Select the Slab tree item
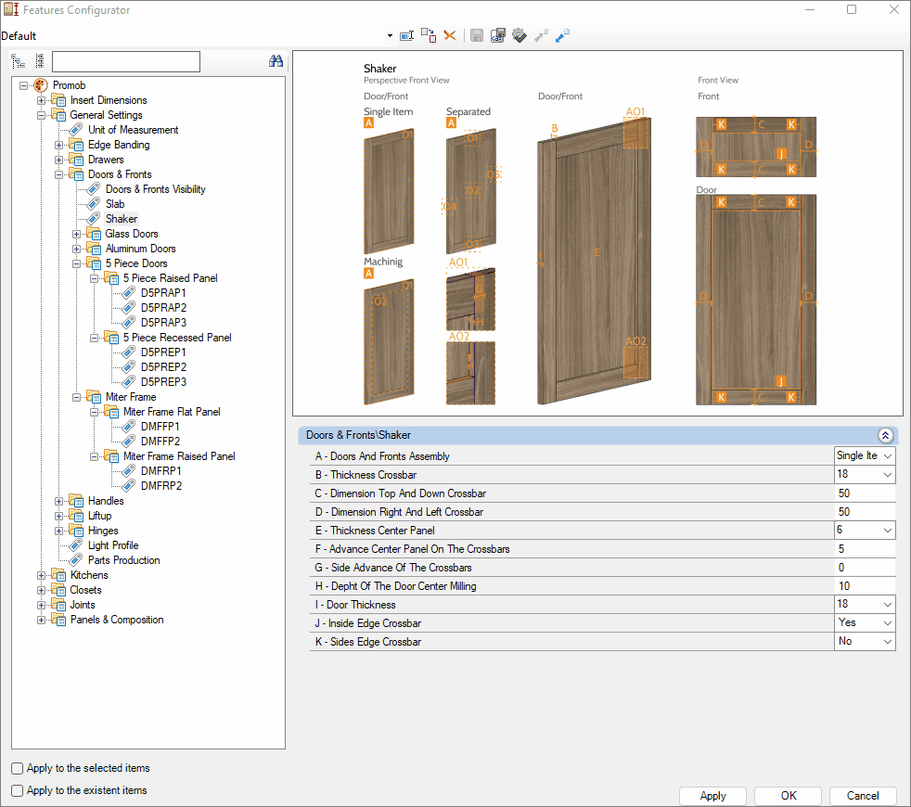 point(115,204)
